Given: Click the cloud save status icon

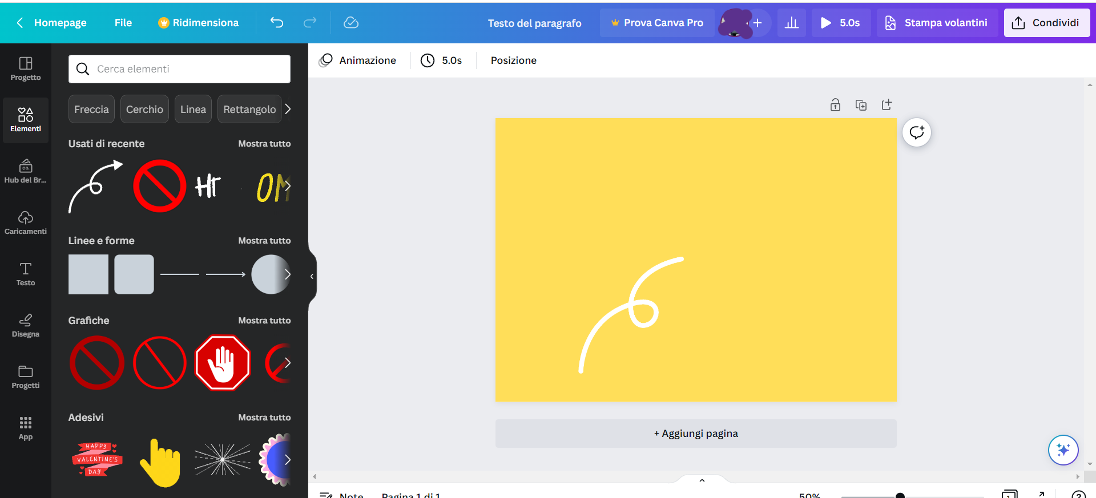Looking at the screenshot, I should click(351, 23).
